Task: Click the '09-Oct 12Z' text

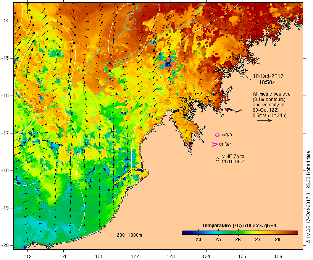Action: (265, 110)
